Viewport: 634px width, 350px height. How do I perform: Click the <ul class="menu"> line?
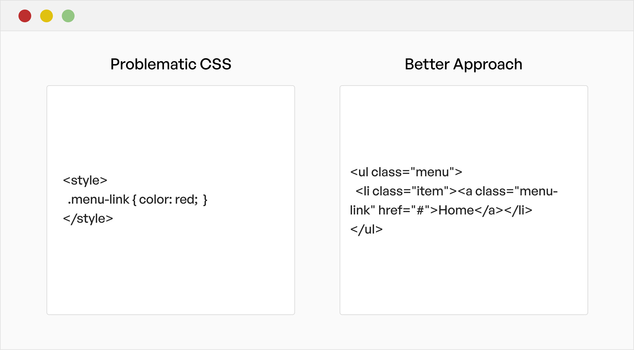pyautogui.click(x=406, y=172)
